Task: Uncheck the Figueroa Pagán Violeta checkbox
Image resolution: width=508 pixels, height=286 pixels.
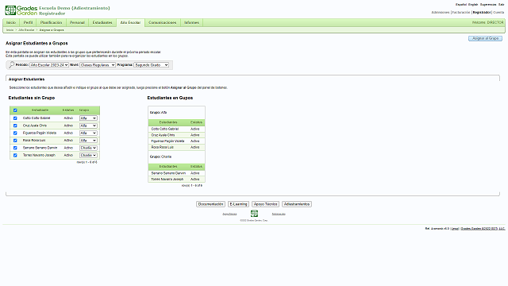Action: [15, 133]
